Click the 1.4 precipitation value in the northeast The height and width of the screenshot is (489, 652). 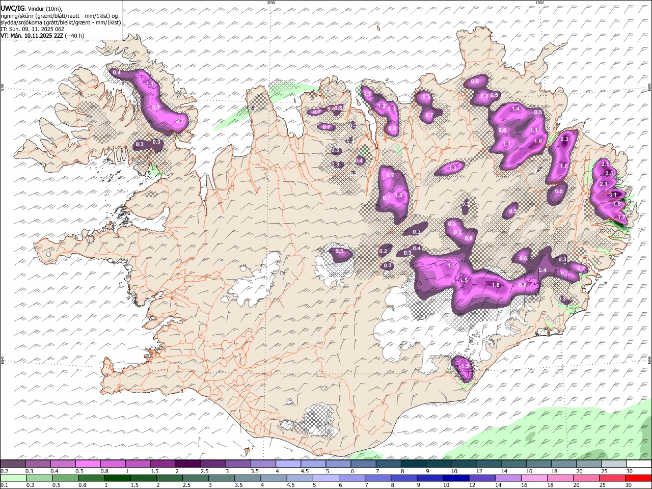[515, 108]
